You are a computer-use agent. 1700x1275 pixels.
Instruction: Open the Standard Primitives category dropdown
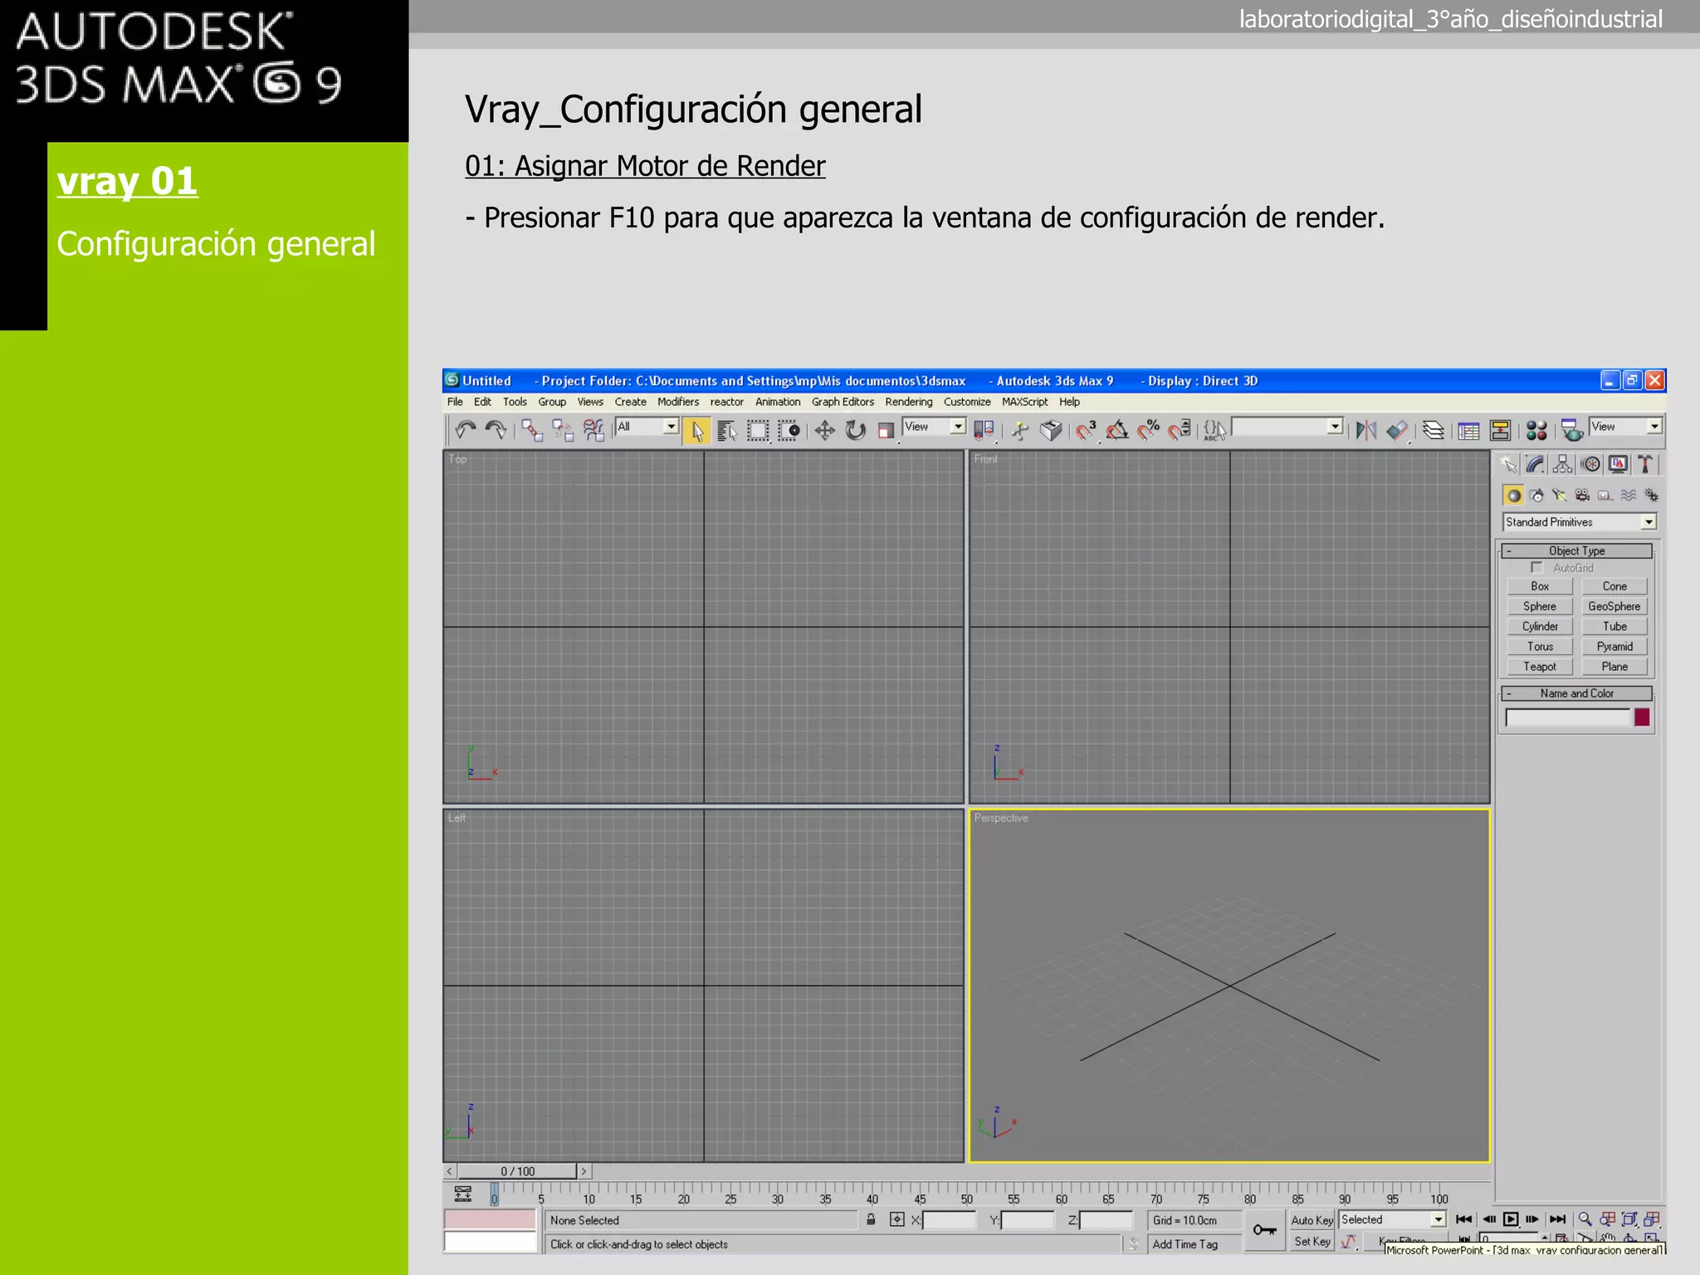[1580, 522]
